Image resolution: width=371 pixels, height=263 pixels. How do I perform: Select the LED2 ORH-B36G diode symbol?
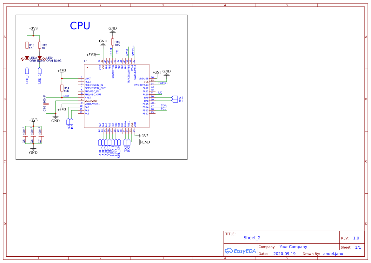27,58
